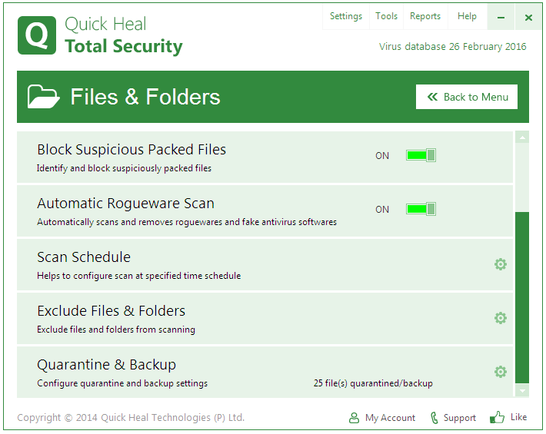Click the Files & Folders folder icon
Image resolution: width=546 pixels, height=434 pixels.
coord(44,97)
